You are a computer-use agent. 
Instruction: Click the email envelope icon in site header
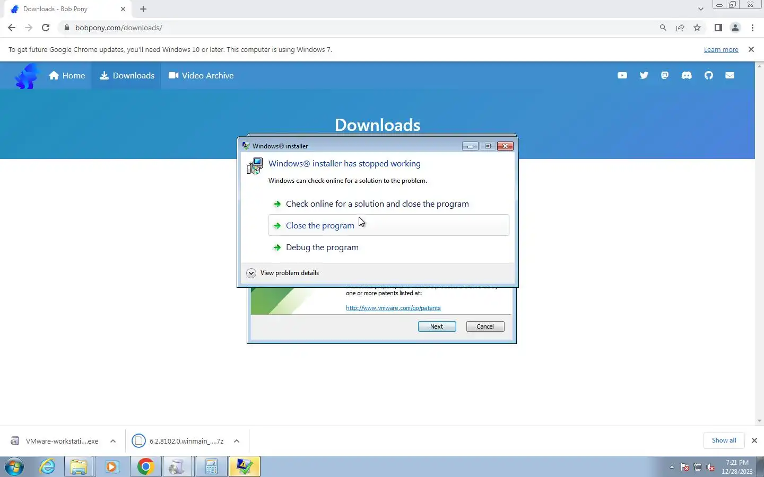(x=730, y=75)
